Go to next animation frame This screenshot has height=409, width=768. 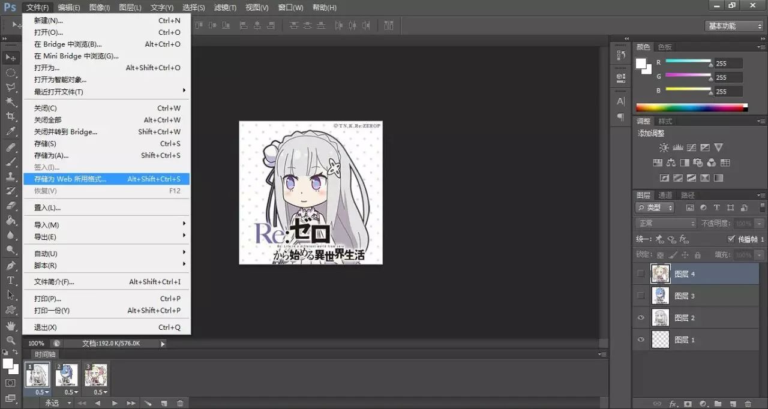[x=131, y=403]
